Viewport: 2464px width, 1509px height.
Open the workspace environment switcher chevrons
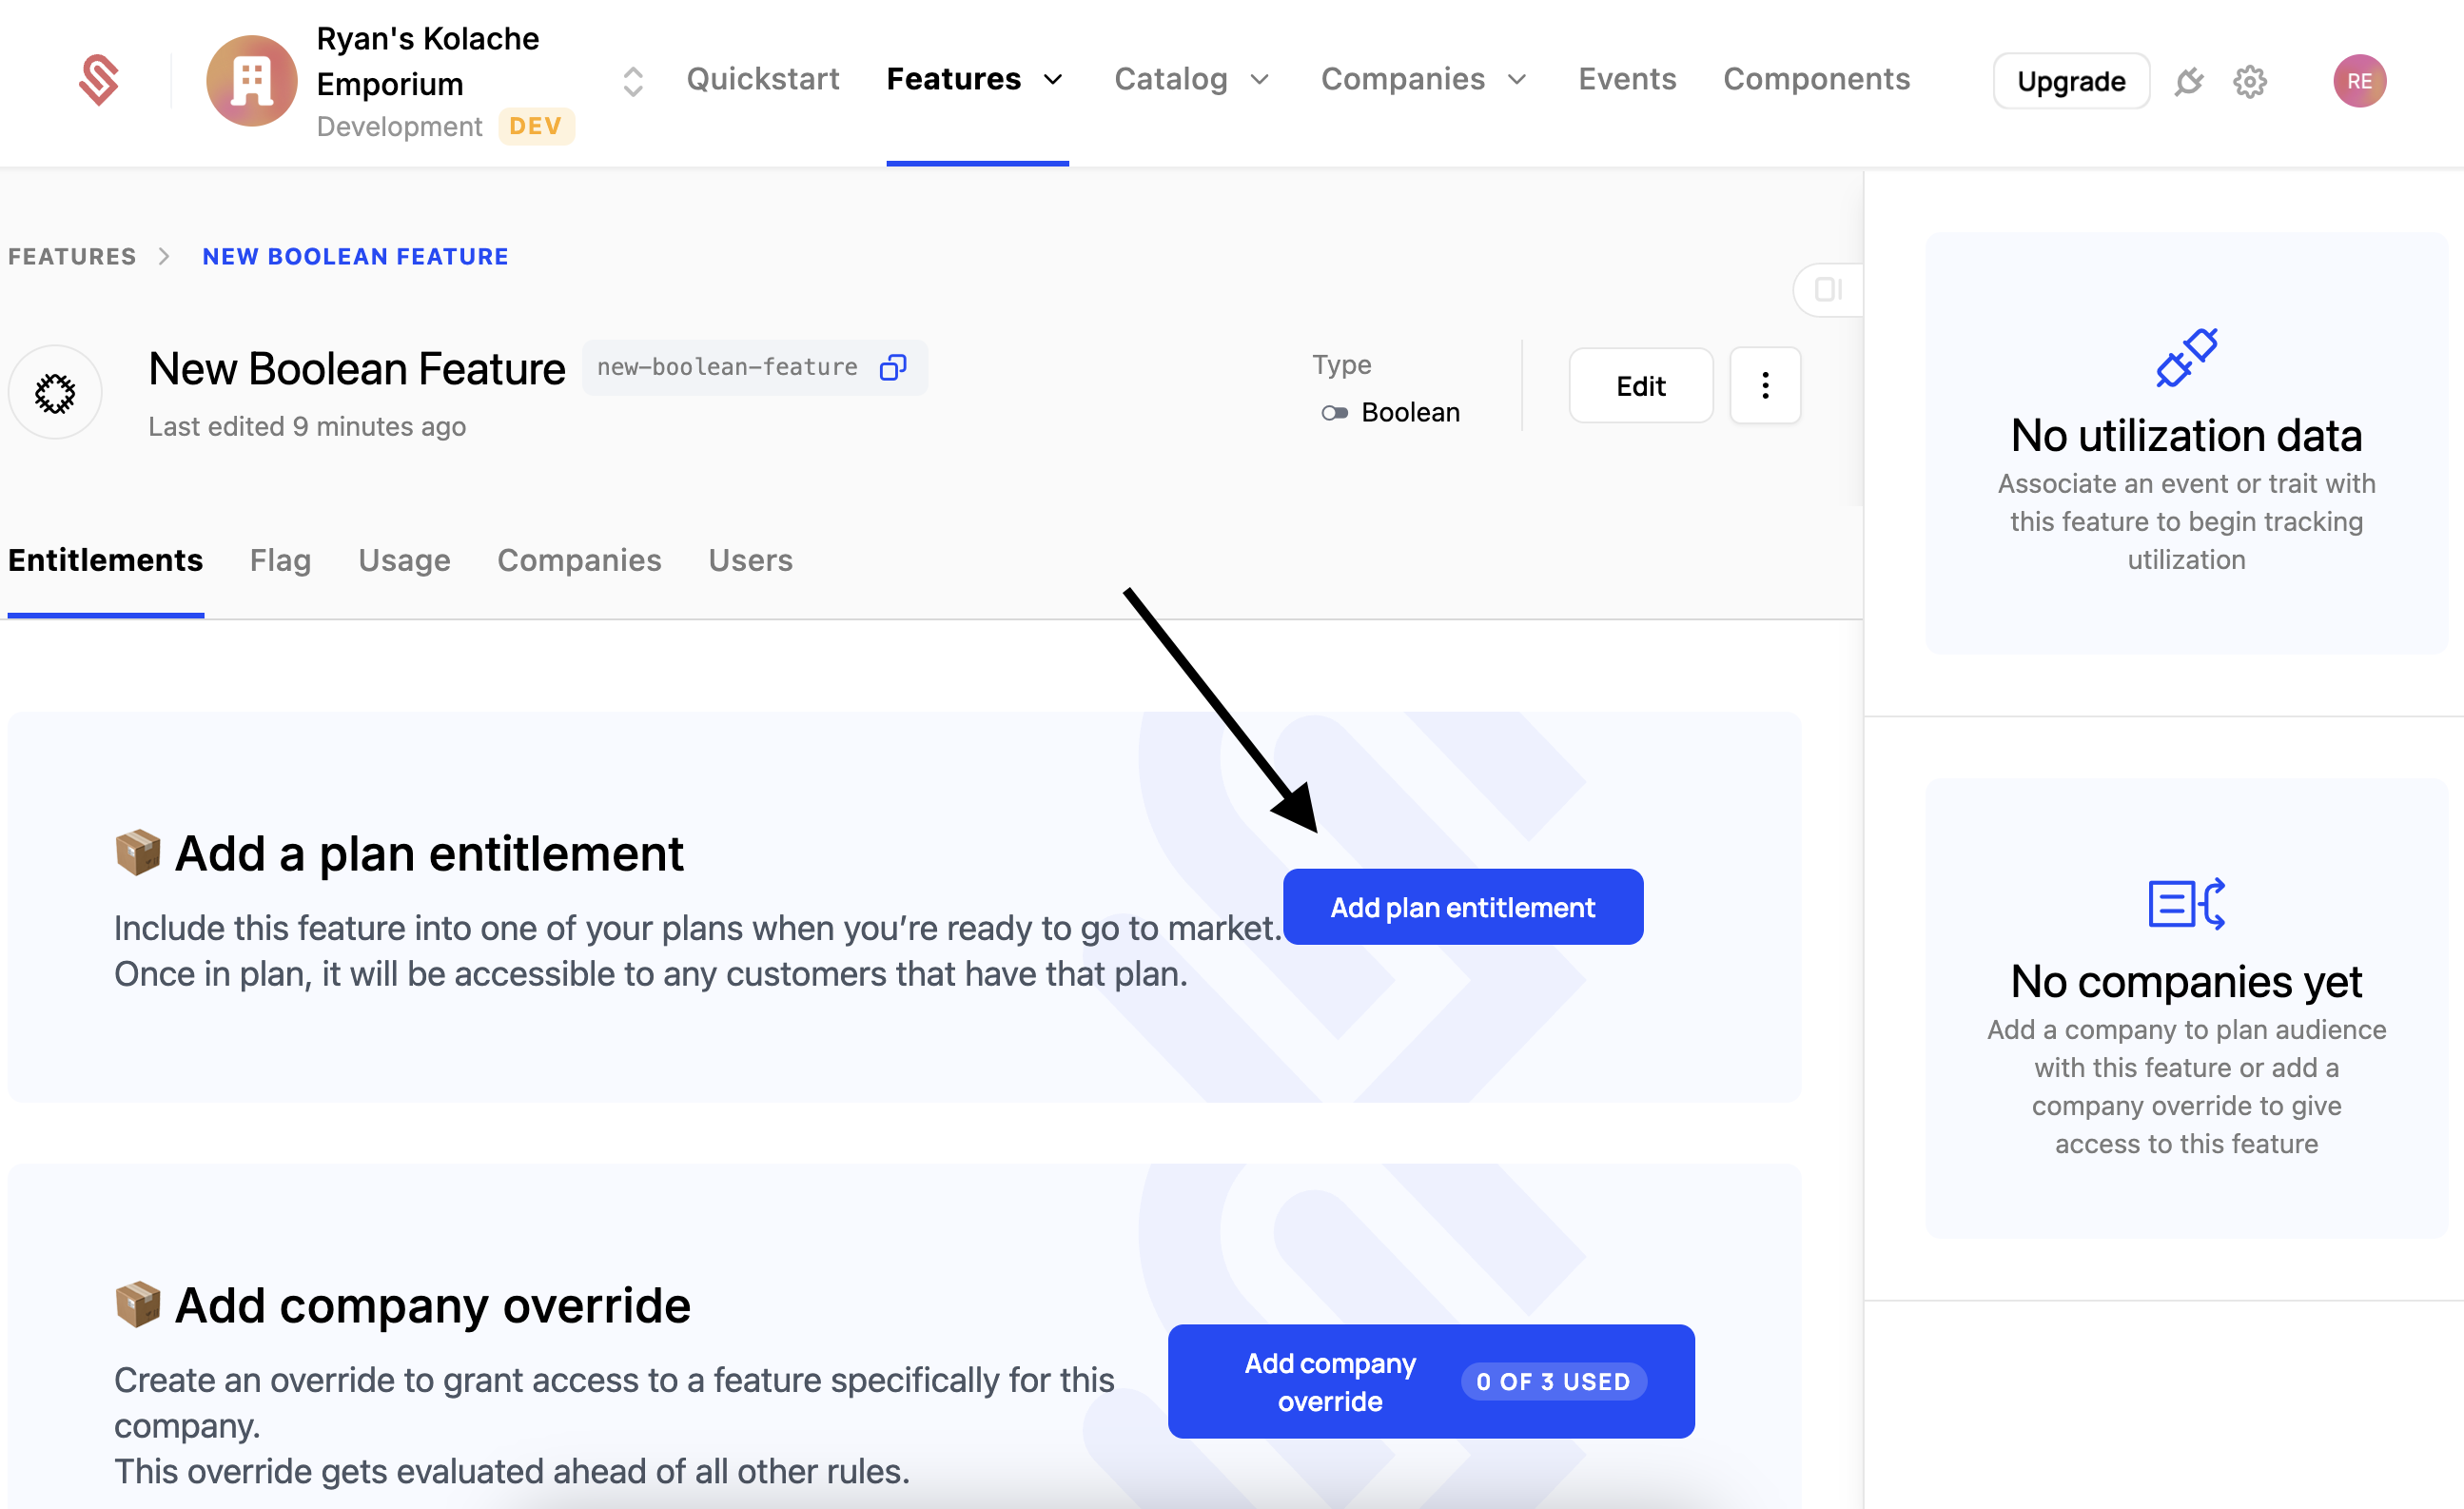(x=631, y=81)
